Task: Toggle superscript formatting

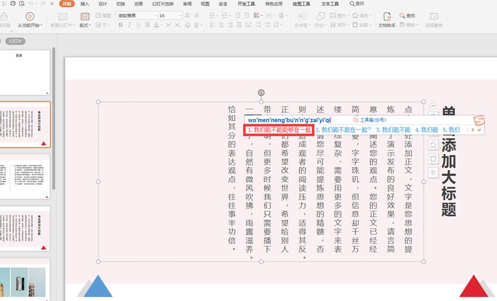Action: 169,24
